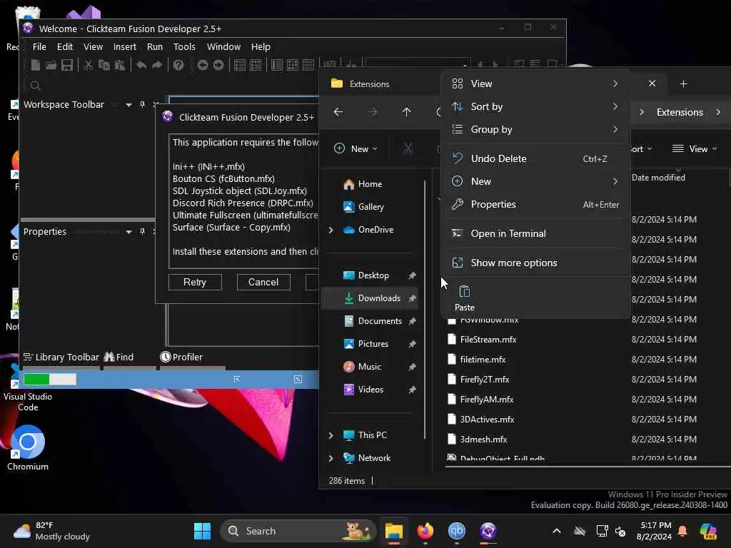Expand the OneDrive tree node
Screen dimensions: 731x548
coord(331,230)
